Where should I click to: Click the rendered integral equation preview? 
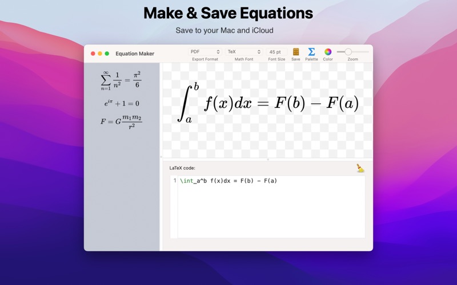tap(268, 103)
